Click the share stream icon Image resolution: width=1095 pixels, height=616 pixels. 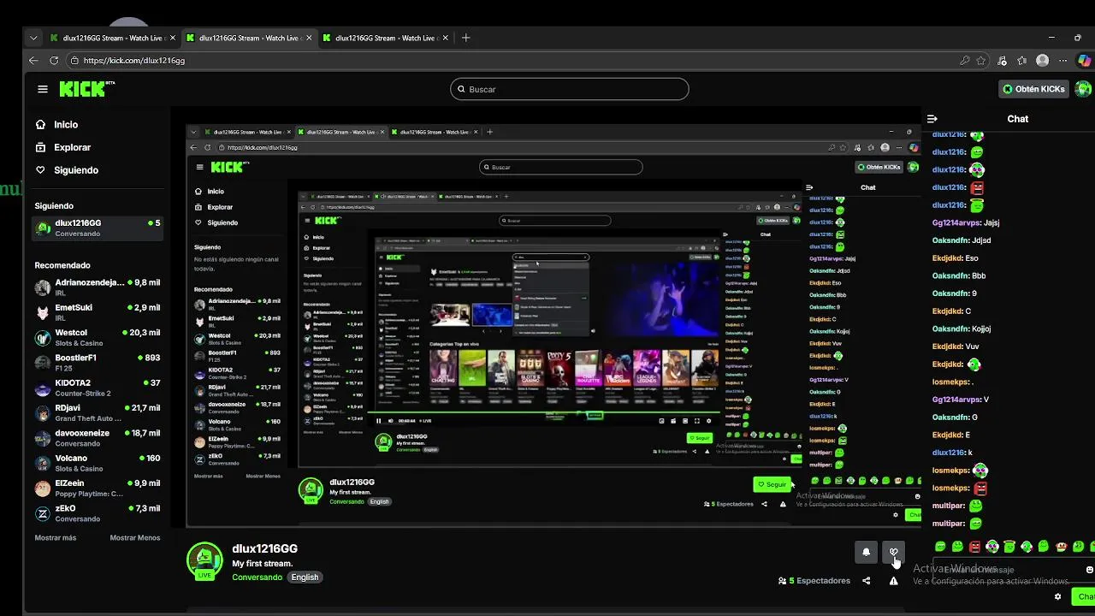[x=866, y=581]
